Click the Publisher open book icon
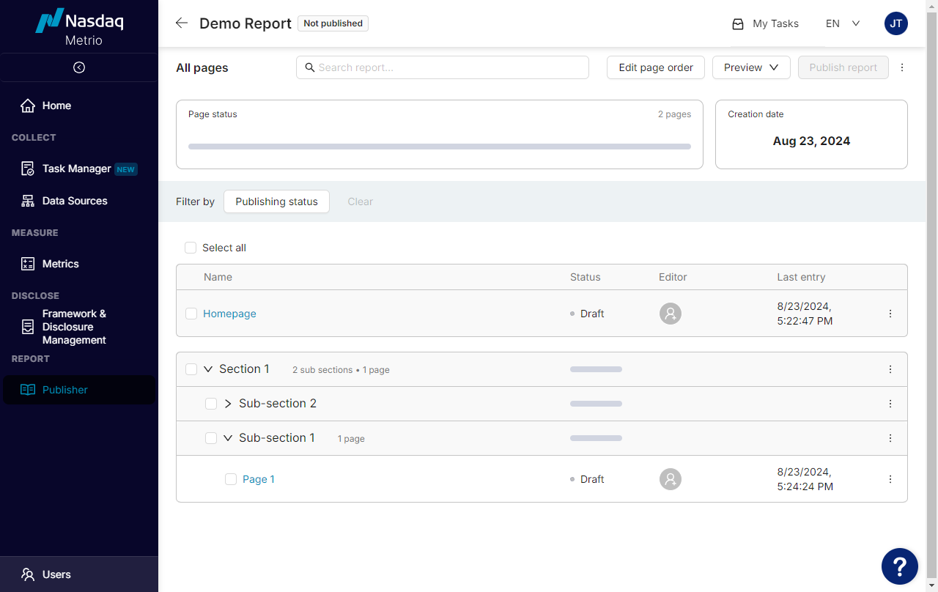The height and width of the screenshot is (592, 938). click(28, 390)
